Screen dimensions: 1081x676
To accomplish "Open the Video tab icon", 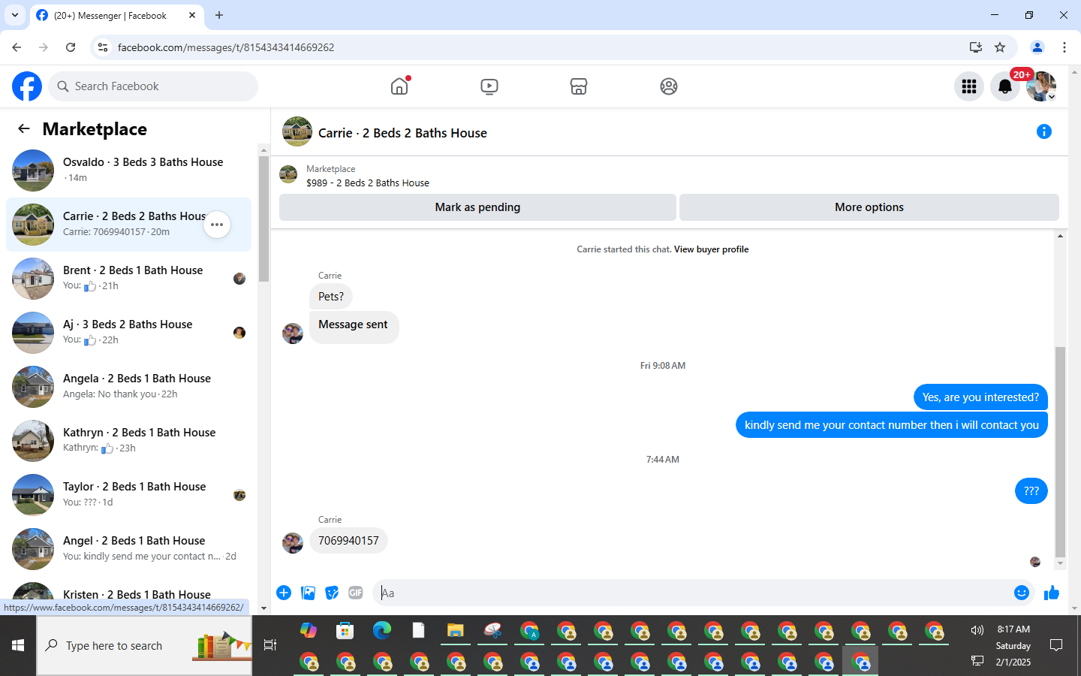I will pyautogui.click(x=489, y=86).
